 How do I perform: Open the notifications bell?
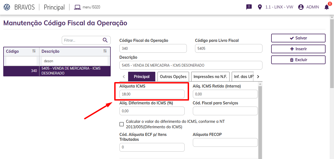tap(327, 7)
